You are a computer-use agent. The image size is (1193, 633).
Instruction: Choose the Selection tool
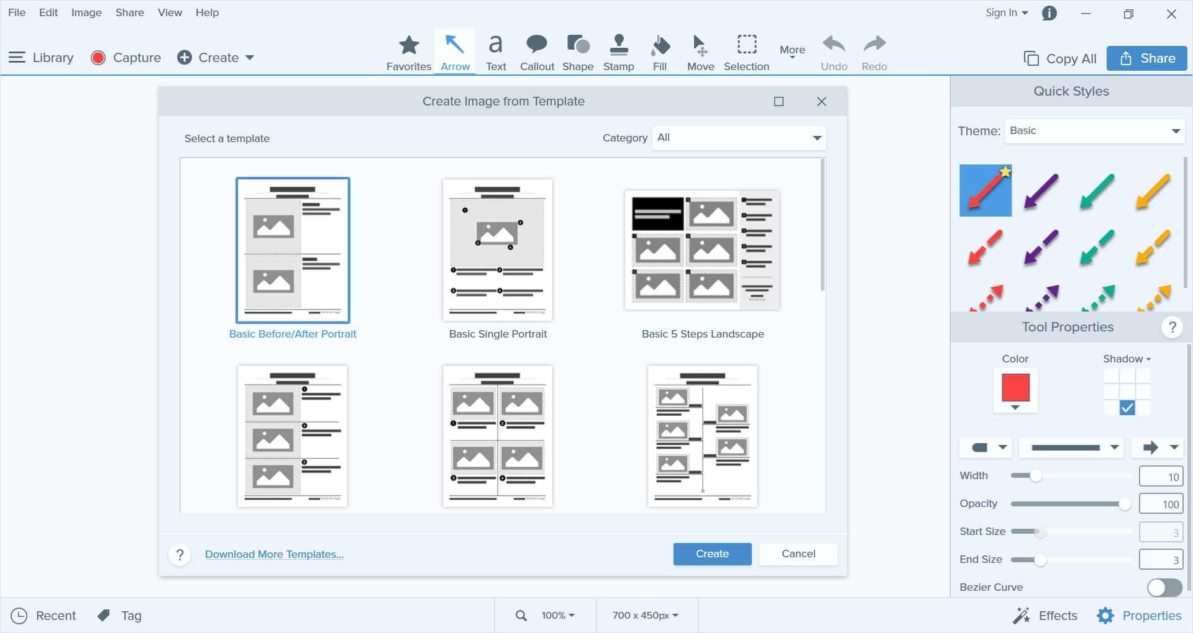point(746,52)
